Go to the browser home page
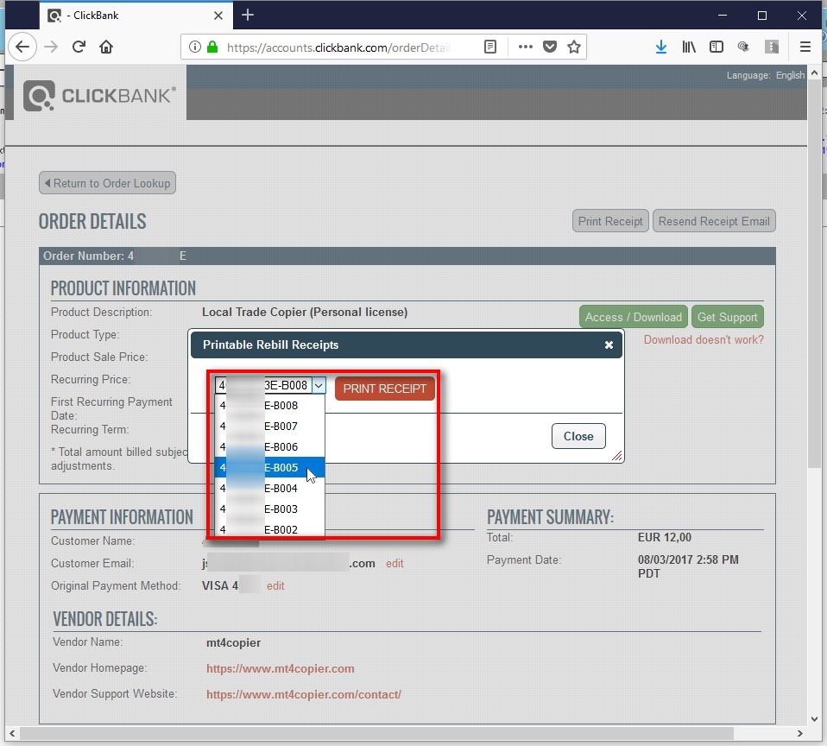The image size is (827, 746). (x=106, y=47)
